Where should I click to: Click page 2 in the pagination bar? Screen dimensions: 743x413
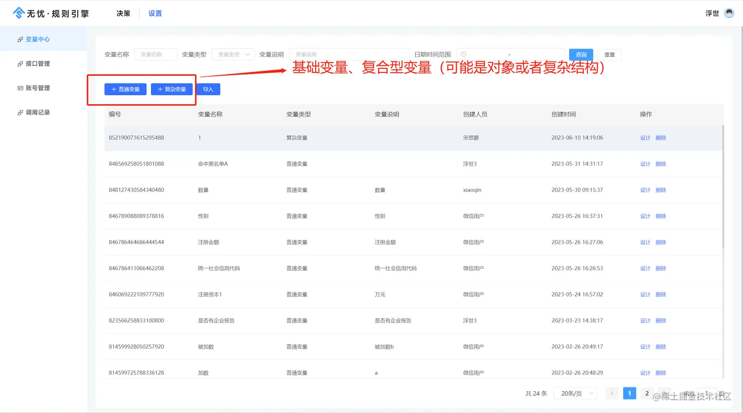pos(647,393)
